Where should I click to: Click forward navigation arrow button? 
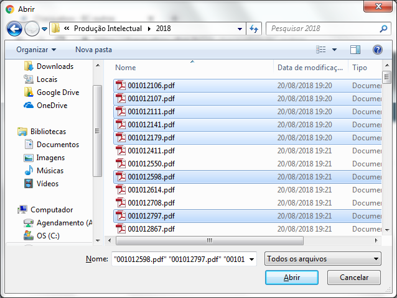coord(32,29)
